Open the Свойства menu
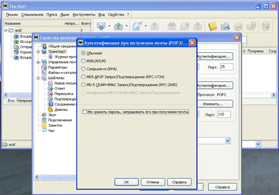 coord(116,15)
